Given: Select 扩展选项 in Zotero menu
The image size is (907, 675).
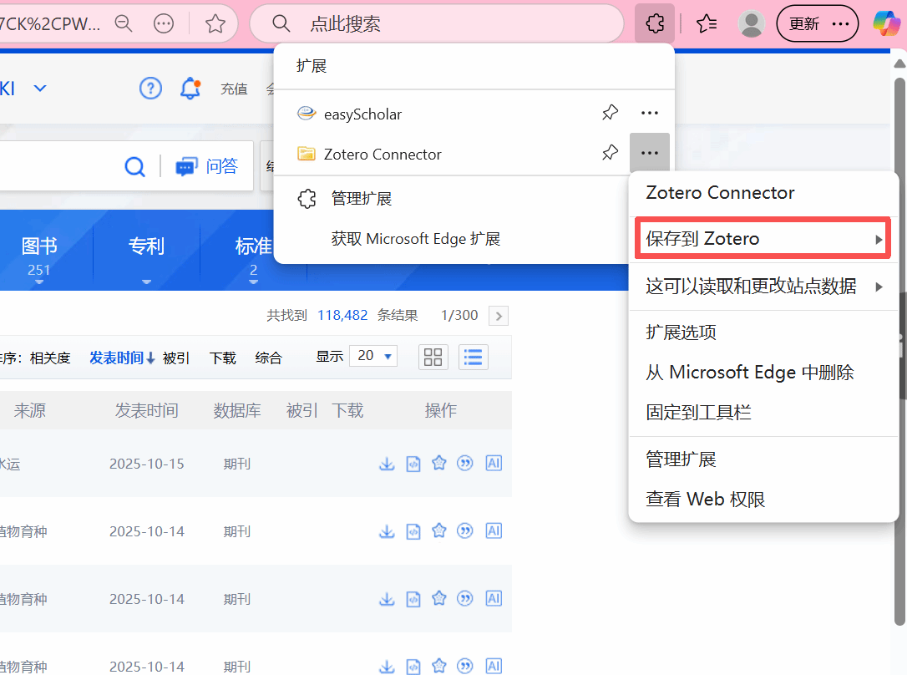Looking at the screenshot, I should pyautogui.click(x=681, y=332).
